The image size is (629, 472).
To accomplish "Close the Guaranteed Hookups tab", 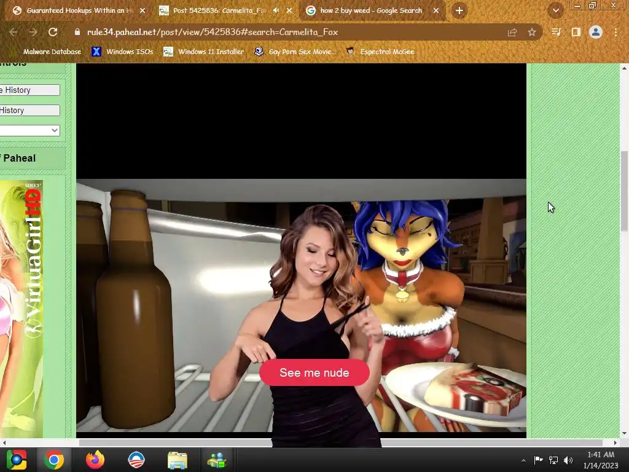I will tap(143, 11).
